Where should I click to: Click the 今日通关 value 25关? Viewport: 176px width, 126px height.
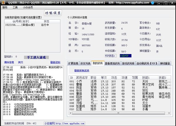pos(158,35)
